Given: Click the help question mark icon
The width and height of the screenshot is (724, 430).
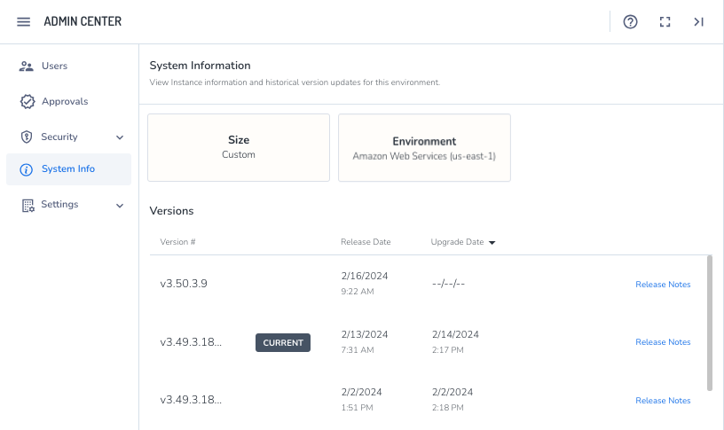Looking at the screenshot, I should (x=631, y=22).
